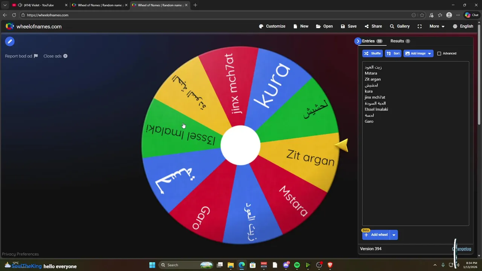Click the Open wheel button
The image size is (482, 271).
point(324,26)
